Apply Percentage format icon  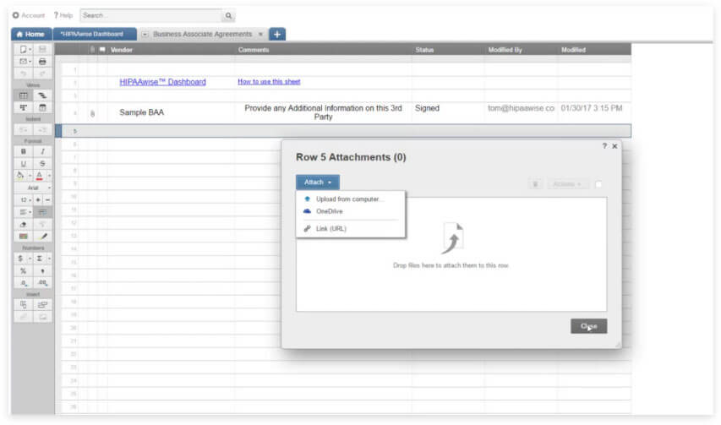(x=24, y=271)
